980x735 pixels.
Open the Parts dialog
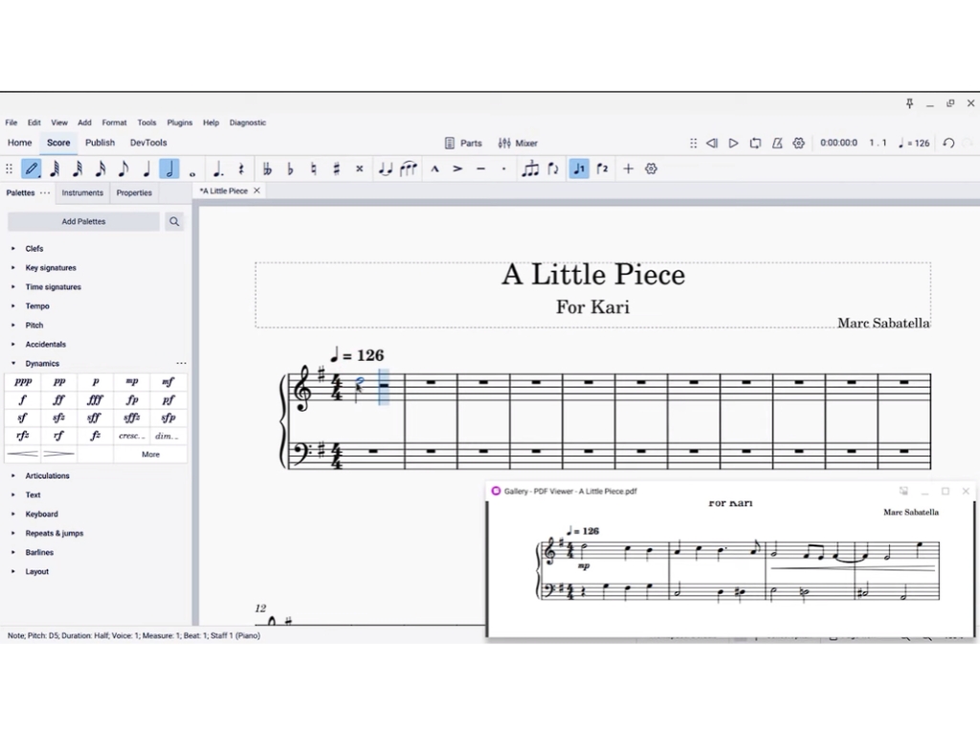(x=463, y=144)
